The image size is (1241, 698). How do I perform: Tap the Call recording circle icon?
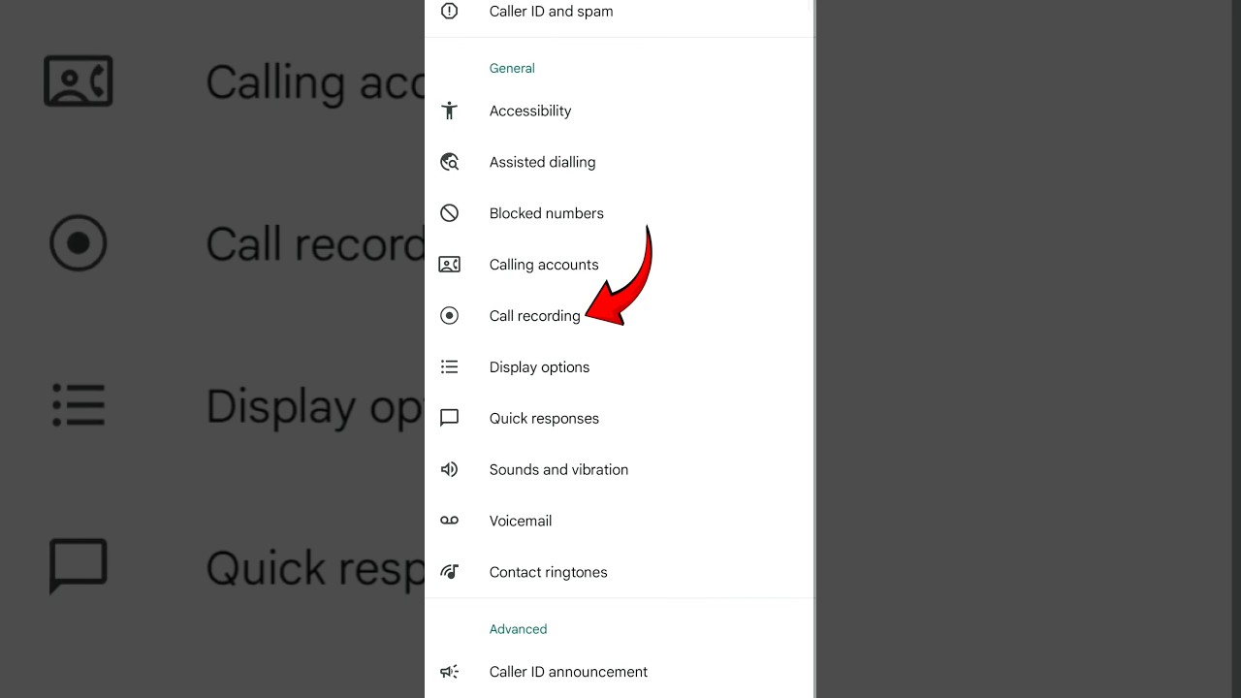(449, 316)
